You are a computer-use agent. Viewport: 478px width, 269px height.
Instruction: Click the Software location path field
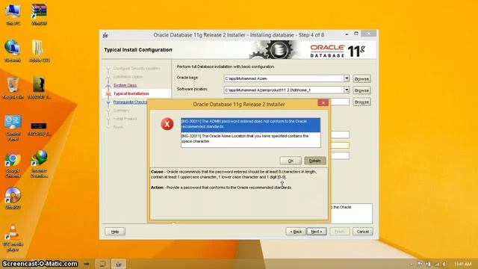click(x=284, y=90)
